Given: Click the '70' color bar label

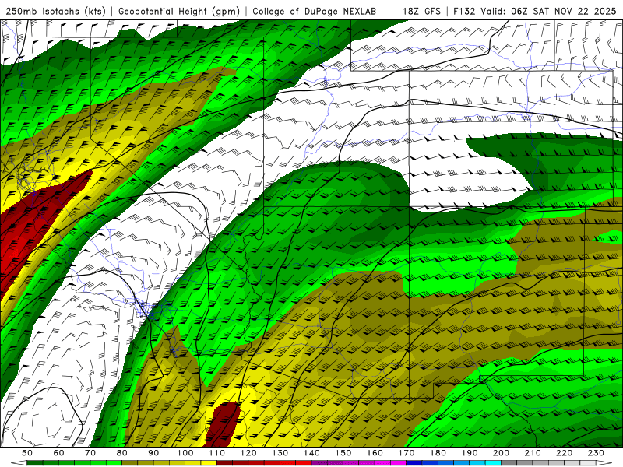Looking at the screenshot, I should point(90,453).
